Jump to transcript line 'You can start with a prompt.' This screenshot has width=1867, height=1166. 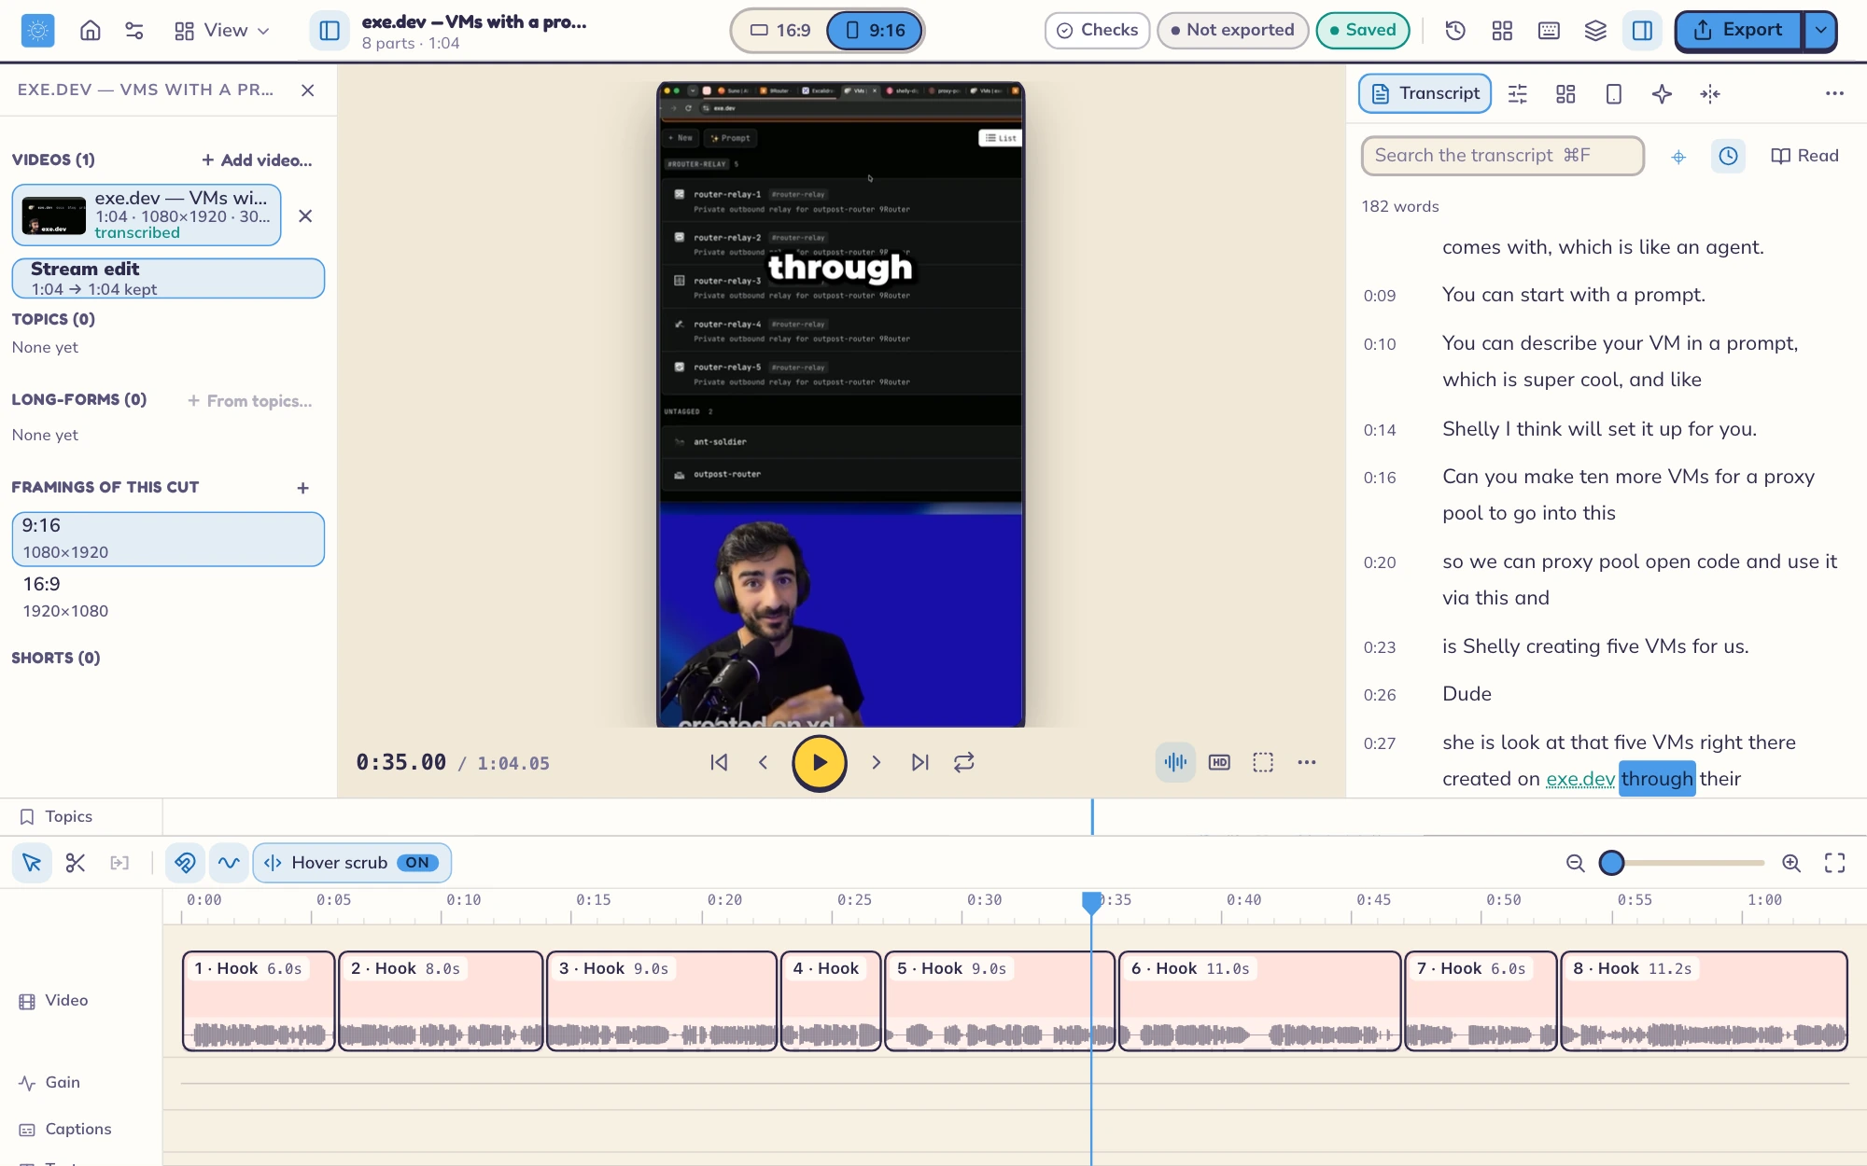[x=1573, y=295]
